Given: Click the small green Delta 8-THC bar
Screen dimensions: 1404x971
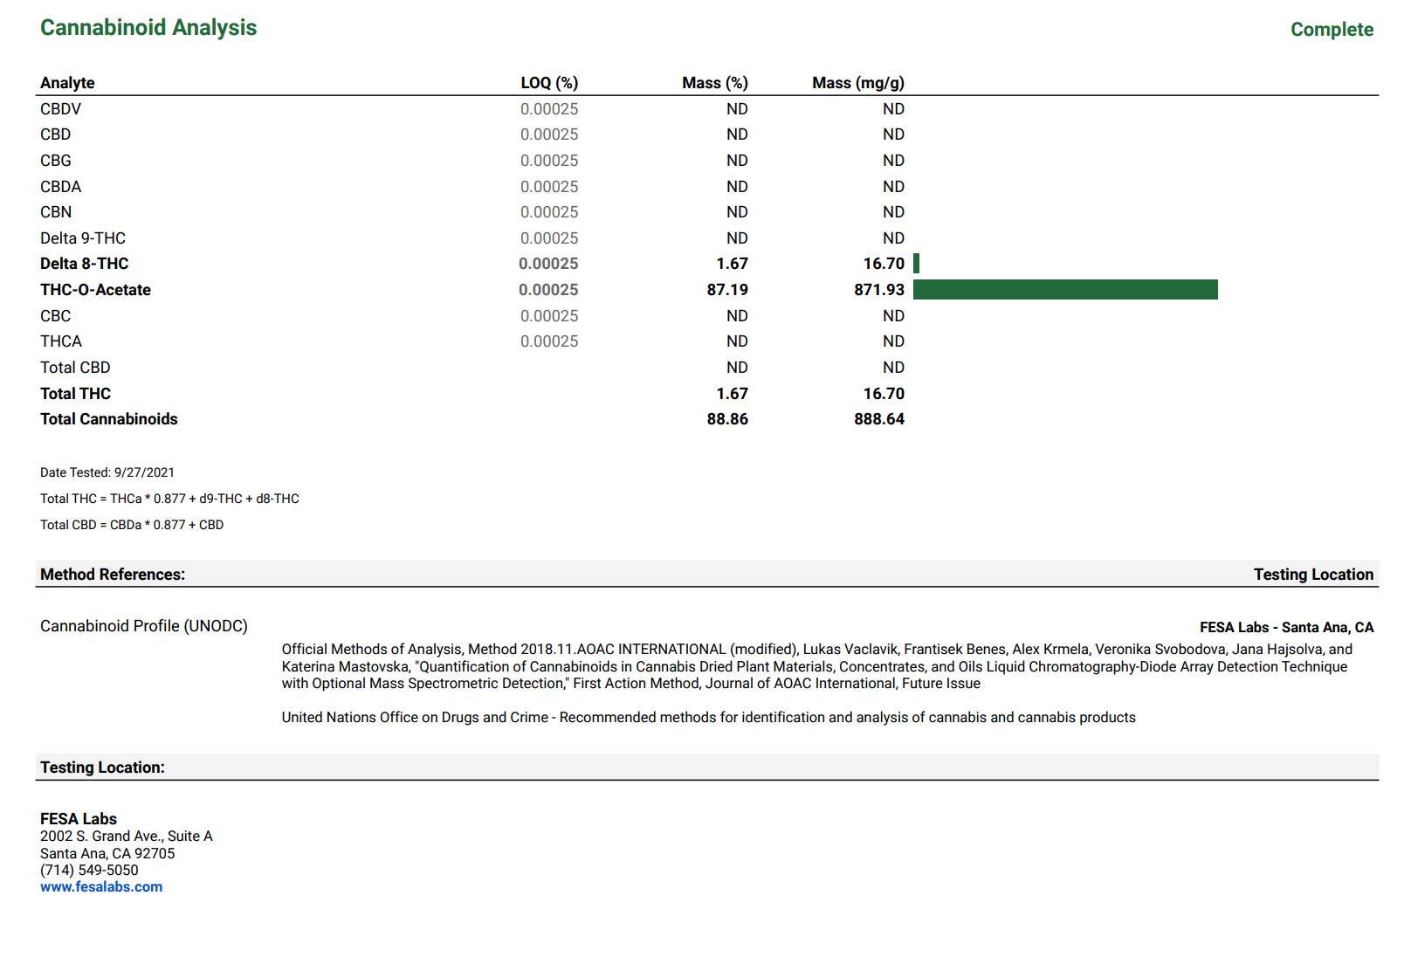Looking at the screenshot, I should point(916,264).
